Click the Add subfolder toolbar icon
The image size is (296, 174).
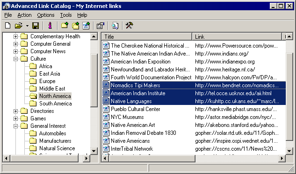[x=75, y=25]
